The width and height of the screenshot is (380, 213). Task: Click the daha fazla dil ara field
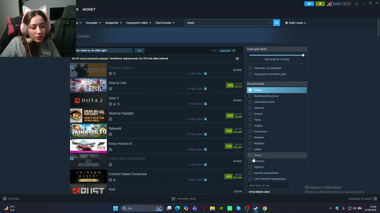[x=269, y=185]
